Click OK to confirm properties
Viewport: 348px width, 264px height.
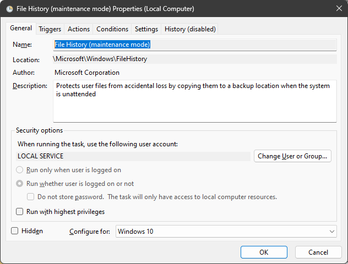click(264, 252)
